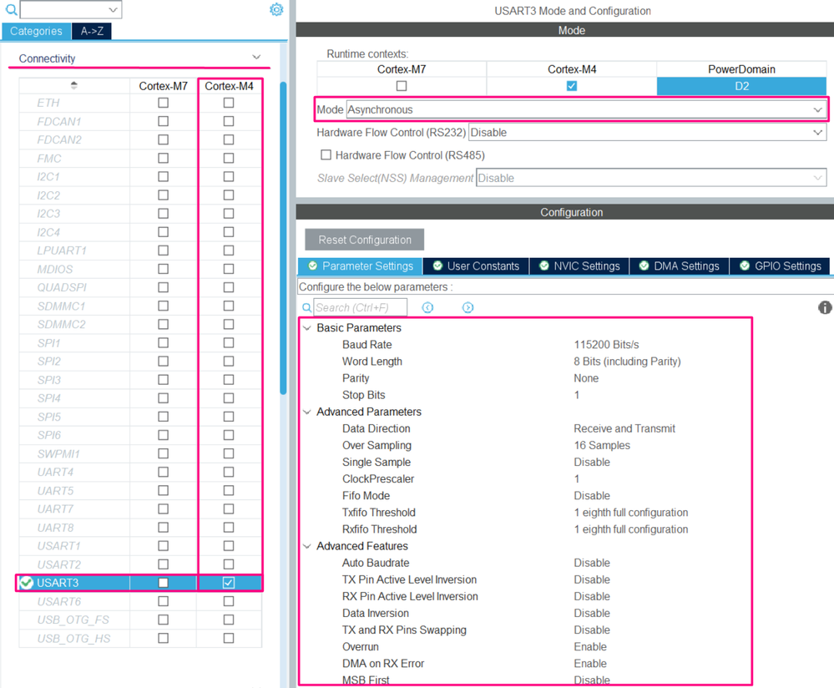This screenshot has width=834, height=688.
Task: Tick Cortex-M4 checkbox for SPI1
Action: (x=229, y=342)
